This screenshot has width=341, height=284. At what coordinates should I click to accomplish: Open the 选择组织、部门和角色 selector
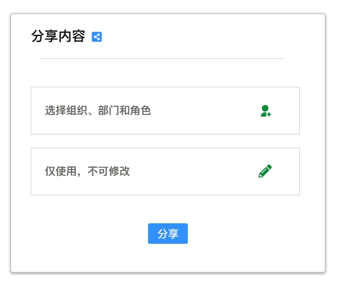click(165, 111)
